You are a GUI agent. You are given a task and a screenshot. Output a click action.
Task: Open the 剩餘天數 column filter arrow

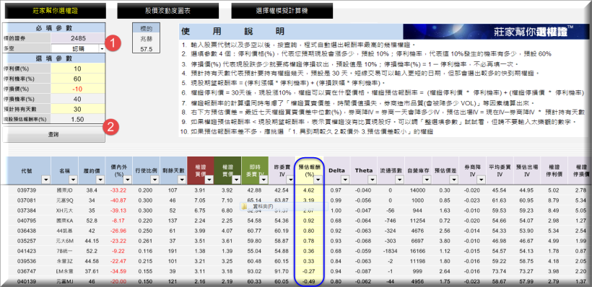(183, 180)
